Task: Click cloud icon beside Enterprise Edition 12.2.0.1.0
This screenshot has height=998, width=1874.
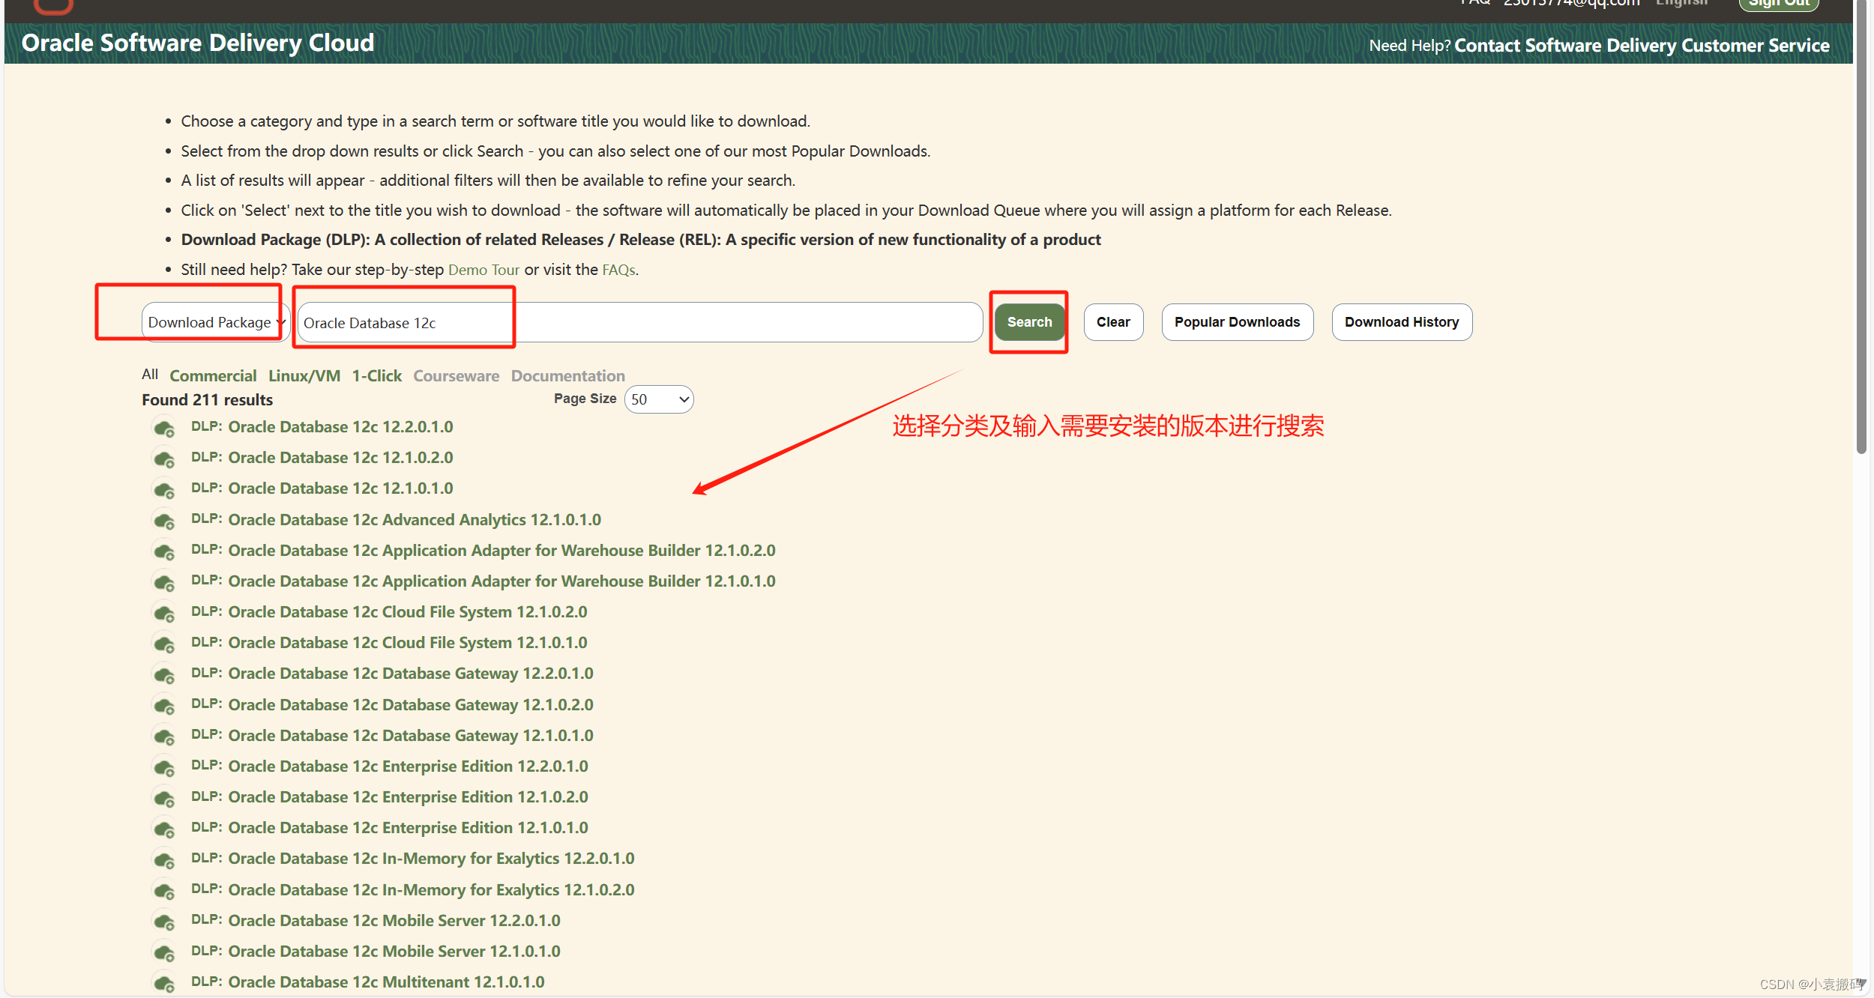Action: [164, 768]
